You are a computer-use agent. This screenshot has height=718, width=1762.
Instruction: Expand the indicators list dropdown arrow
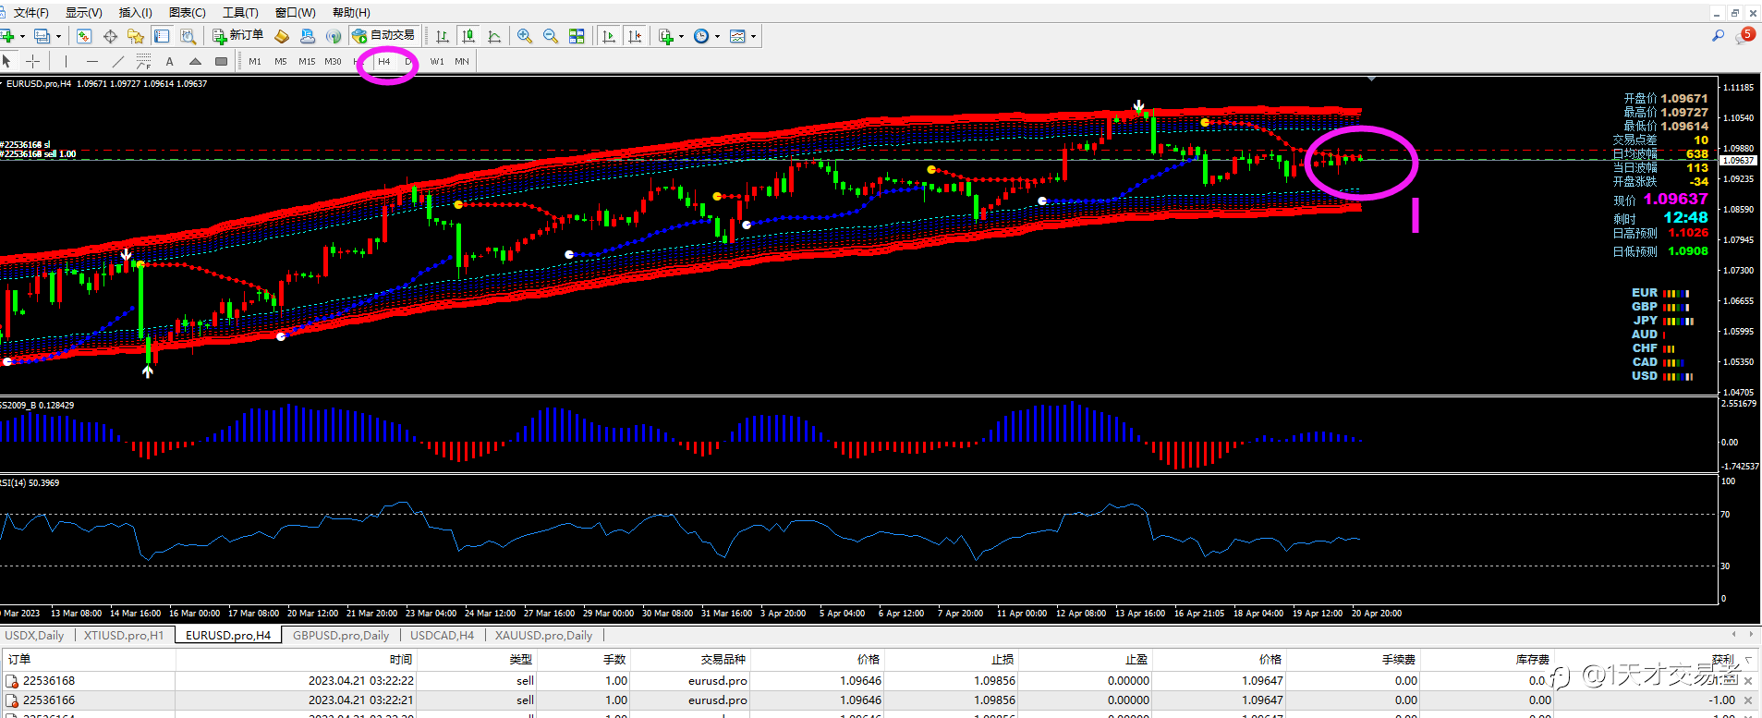pyautogui.click(x=682, y=37)
